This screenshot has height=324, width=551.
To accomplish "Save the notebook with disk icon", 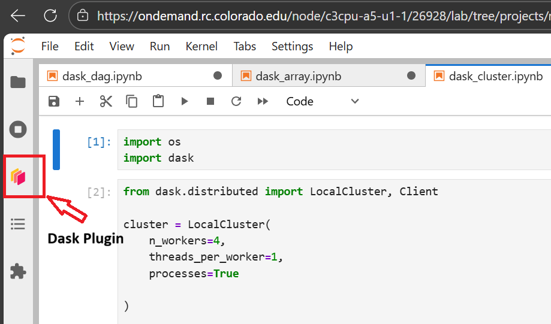I will (x=54, y=101).
